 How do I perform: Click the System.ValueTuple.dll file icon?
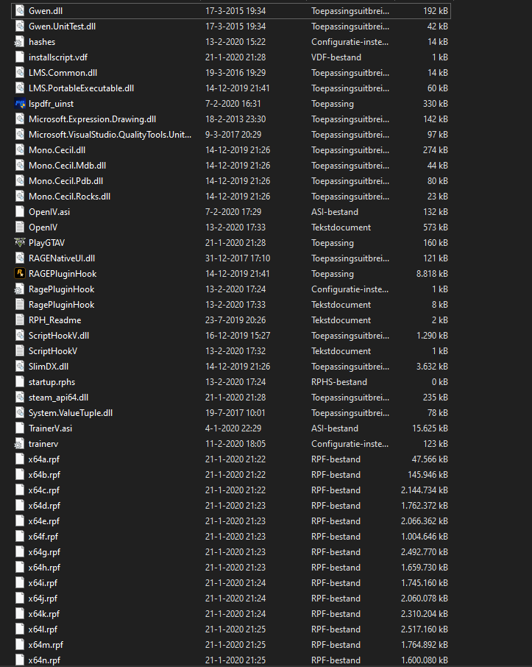tap(20, 412)
